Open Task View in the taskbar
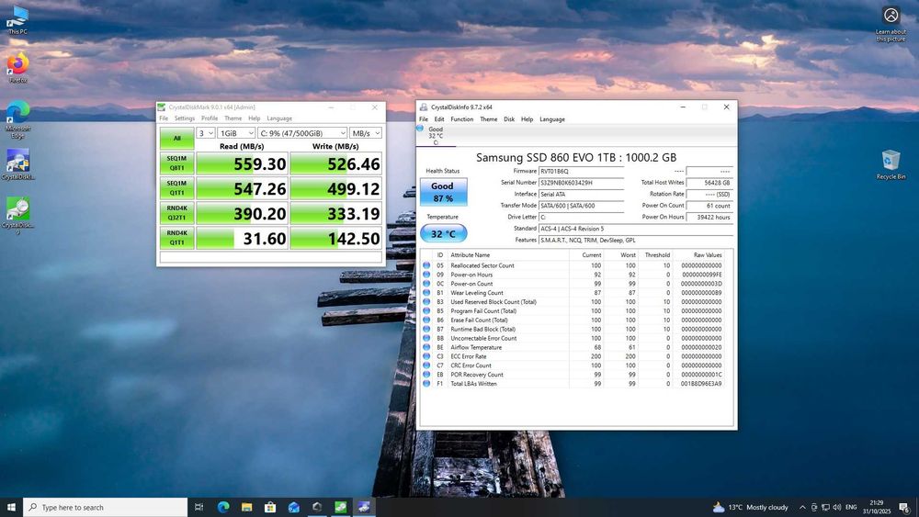Image resolution: width=919 pixels, height=517 pixels. tap(199, 507)
